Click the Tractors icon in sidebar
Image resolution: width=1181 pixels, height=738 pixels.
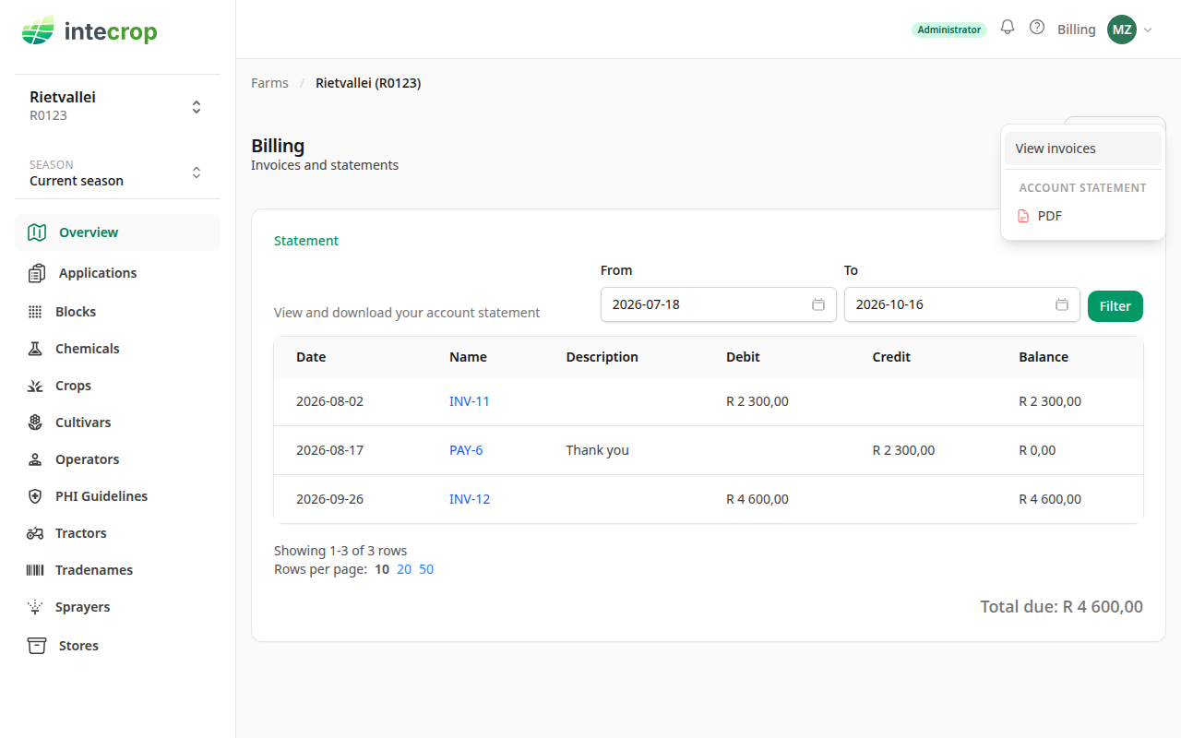(35, 533)
